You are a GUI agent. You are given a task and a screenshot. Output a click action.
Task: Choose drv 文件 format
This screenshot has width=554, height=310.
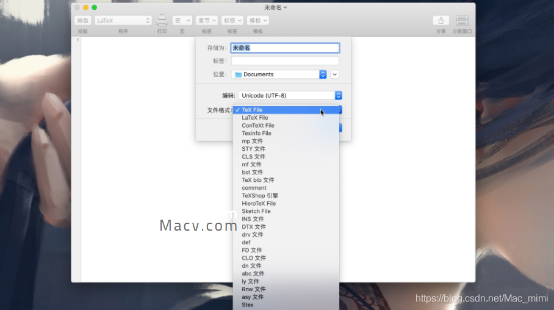(x=286, y=234)
